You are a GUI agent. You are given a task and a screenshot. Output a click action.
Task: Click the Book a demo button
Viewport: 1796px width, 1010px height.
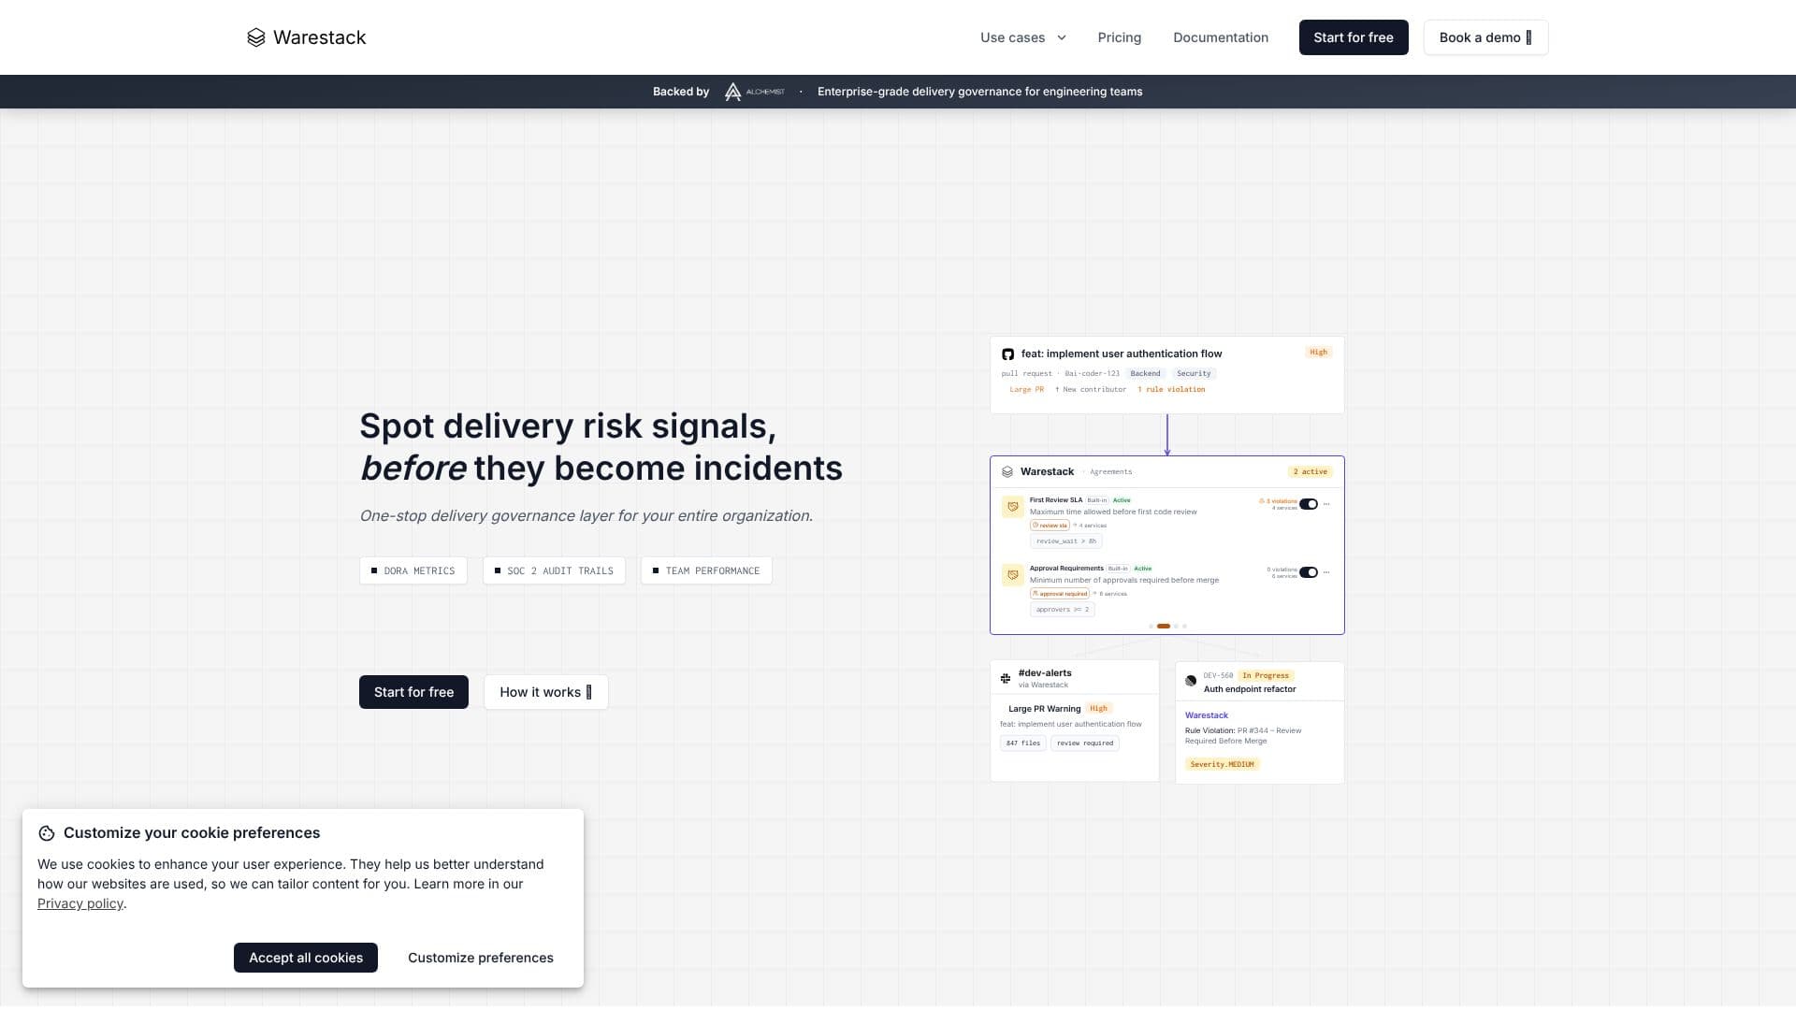[x=1485, y=37]
